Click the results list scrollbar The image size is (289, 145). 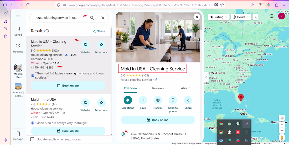pos(111,33)
